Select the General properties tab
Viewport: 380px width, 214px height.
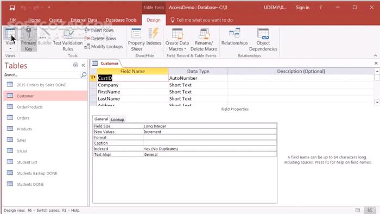tap(101, 119)
